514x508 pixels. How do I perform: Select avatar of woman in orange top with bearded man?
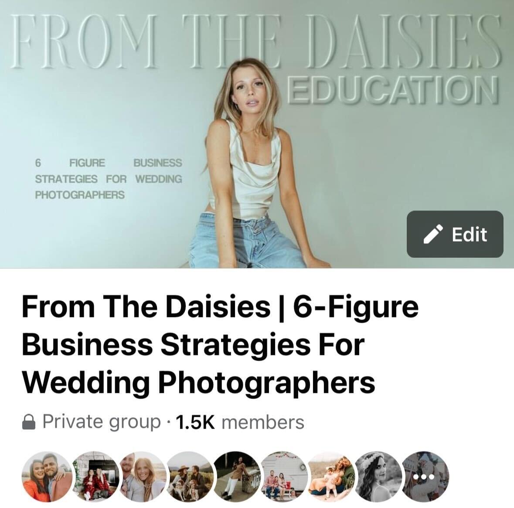46,476
